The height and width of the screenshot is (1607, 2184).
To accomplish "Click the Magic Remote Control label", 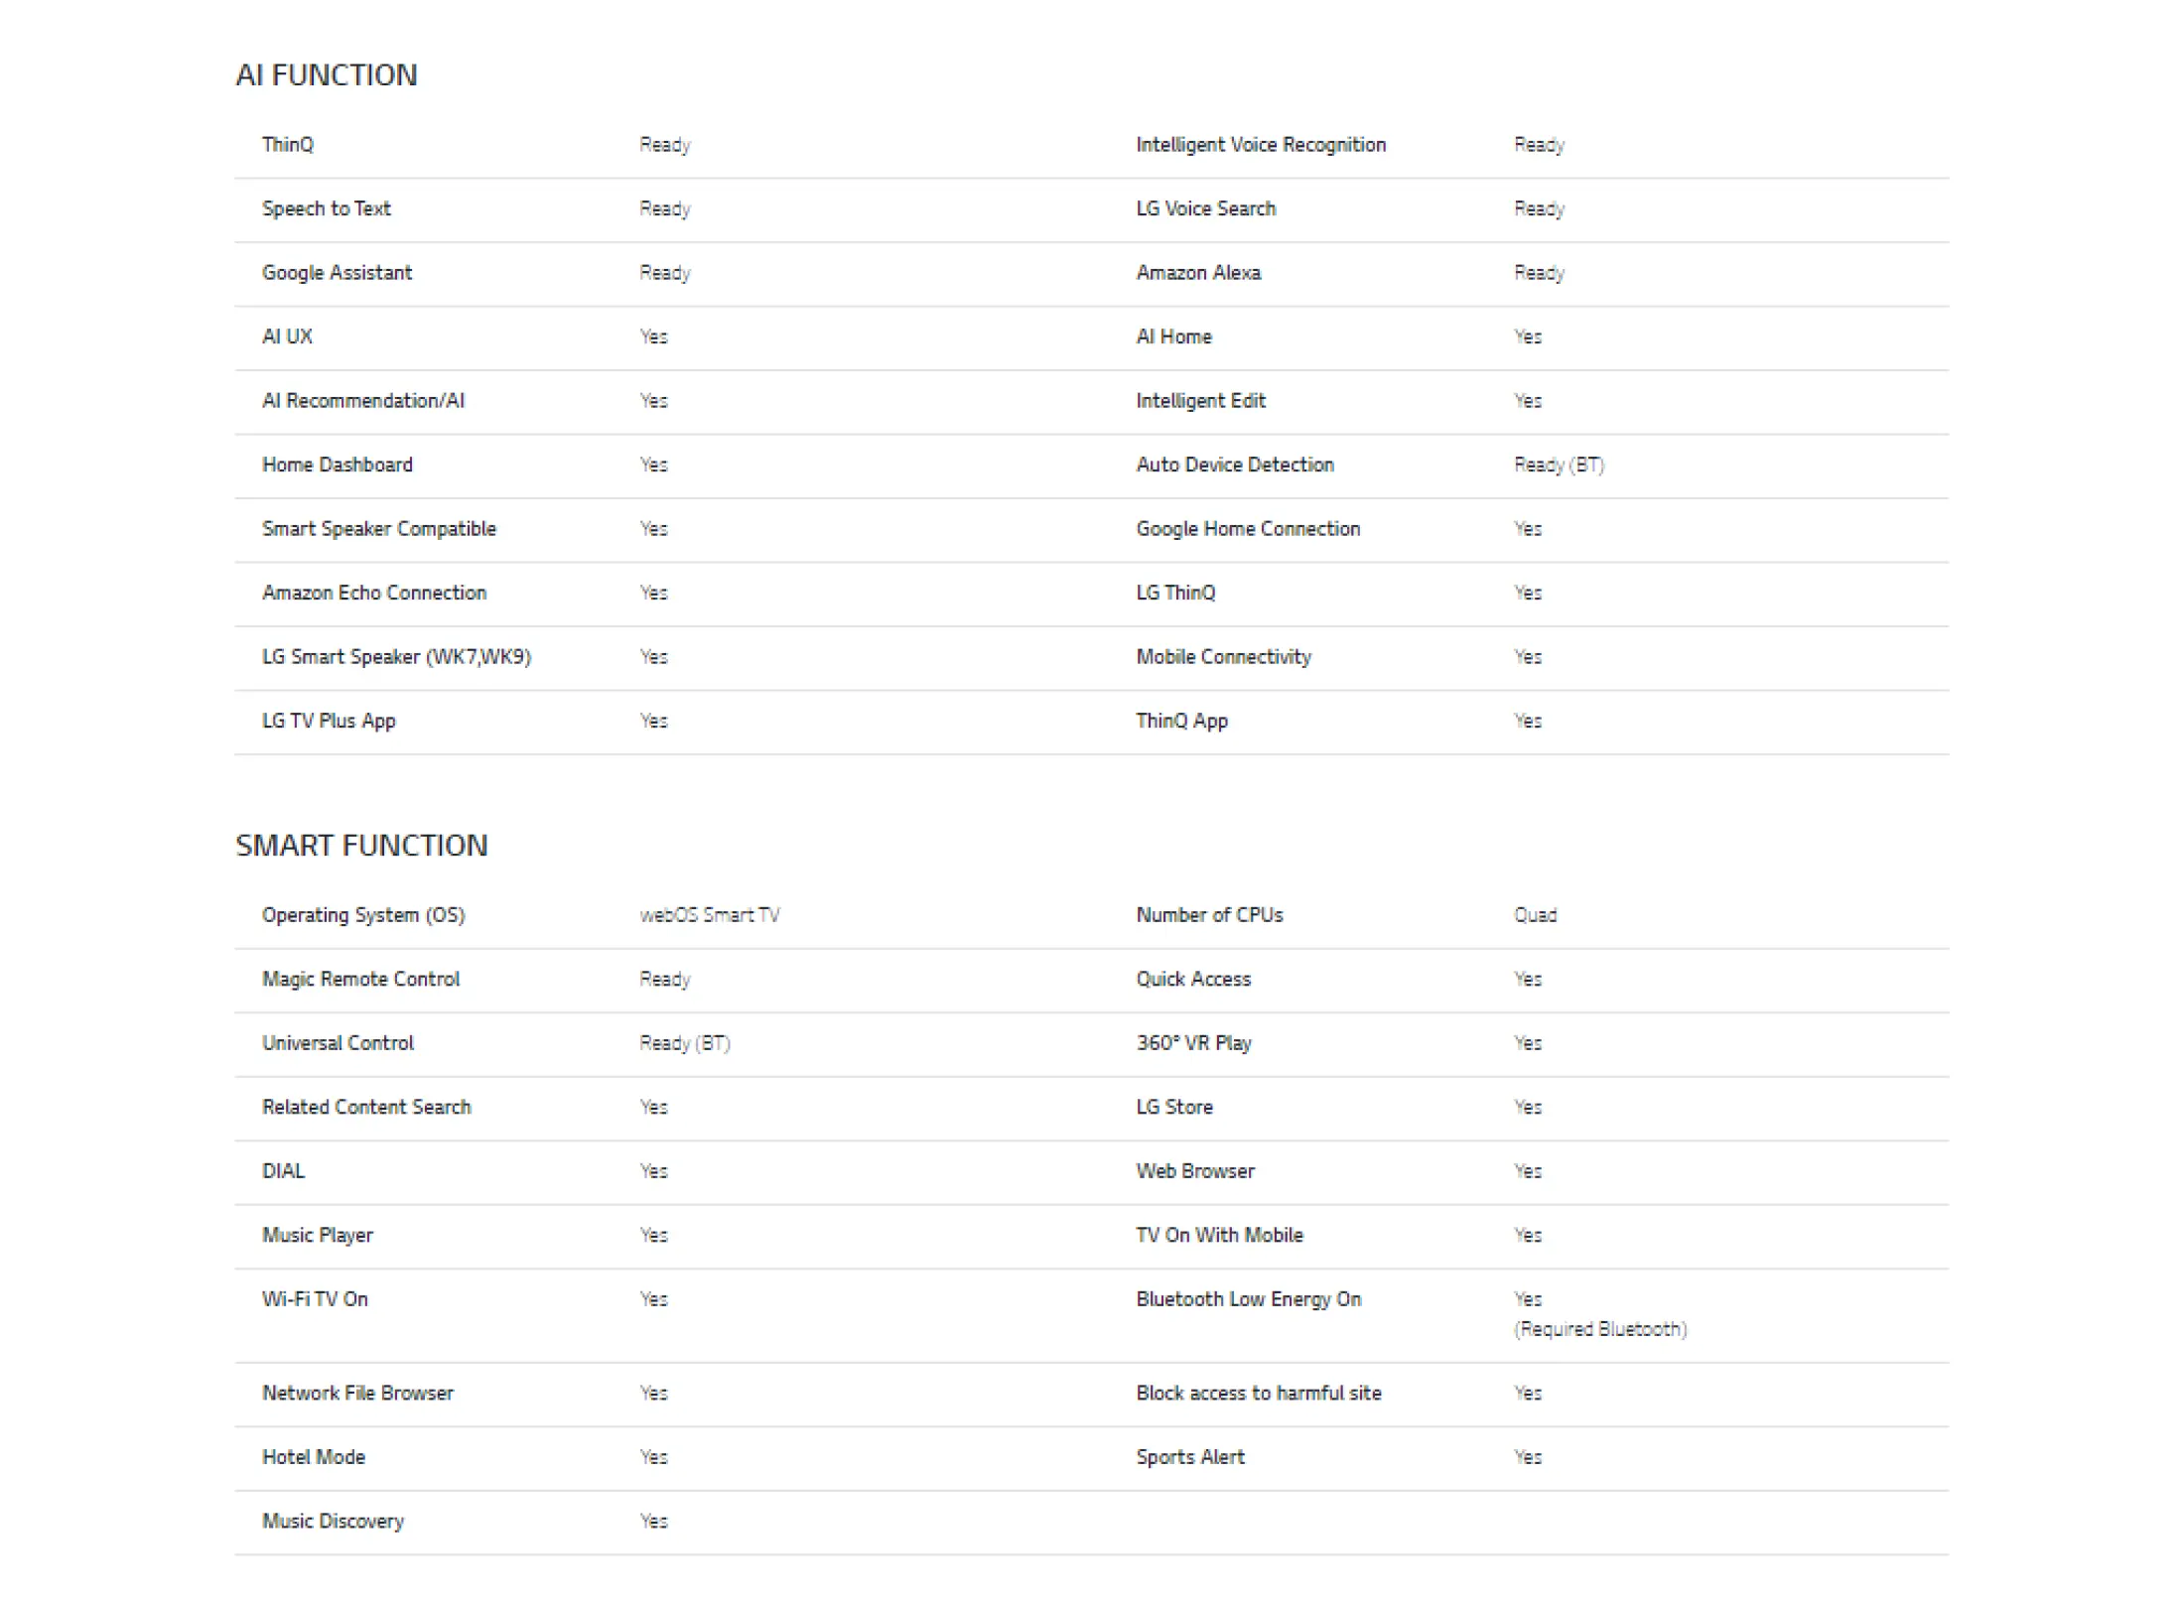I will 360,980.
